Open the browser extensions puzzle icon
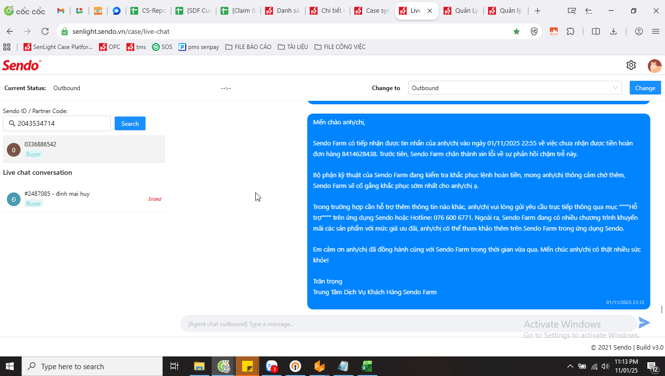665x376 pixels. tap(570, 31)
